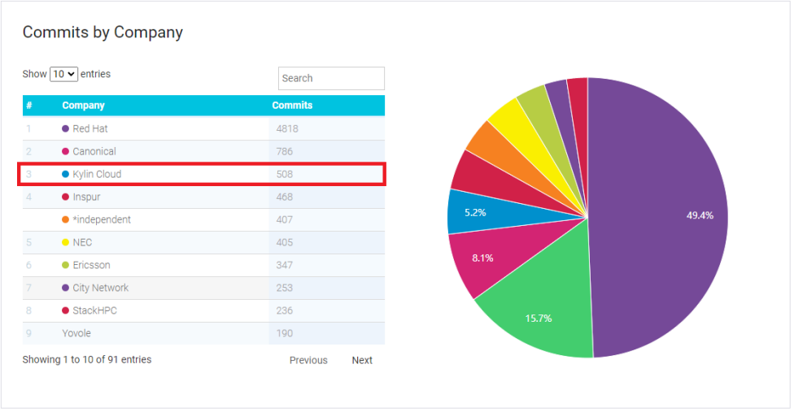Sort table by Company column header
Screen dimensions: 794x412
pyautogui.click(x=83, y=106)
